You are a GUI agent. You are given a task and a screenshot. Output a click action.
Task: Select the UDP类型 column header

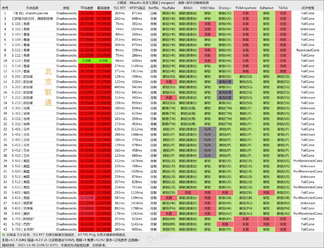pyautogui.click(x=308, y=8)
